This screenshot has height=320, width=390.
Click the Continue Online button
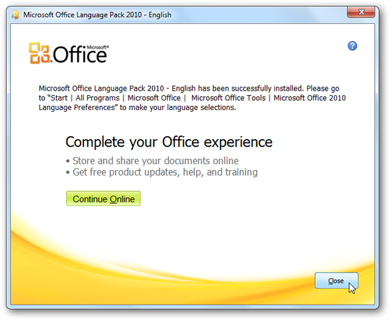pyautogui.click(x=103, y=198)
